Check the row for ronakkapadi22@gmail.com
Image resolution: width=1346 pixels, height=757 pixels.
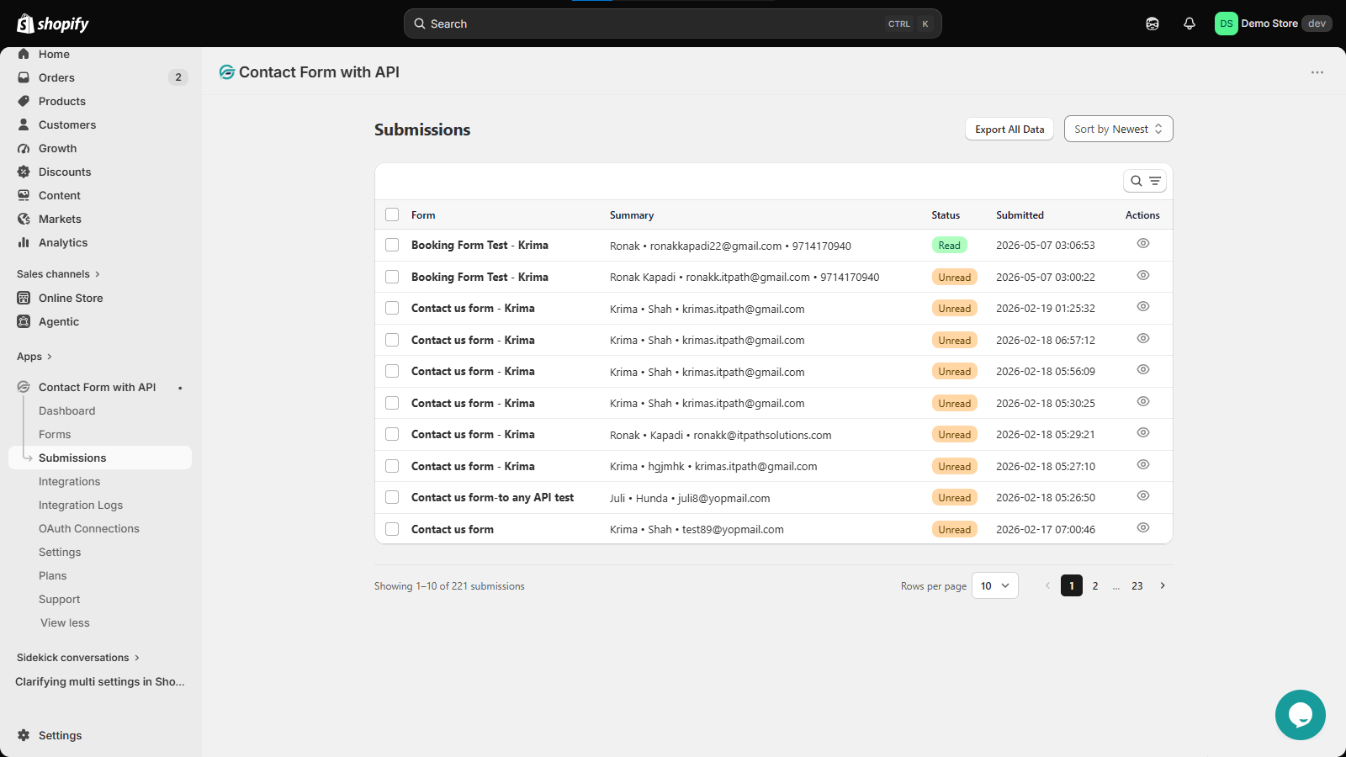pos(392,245)
